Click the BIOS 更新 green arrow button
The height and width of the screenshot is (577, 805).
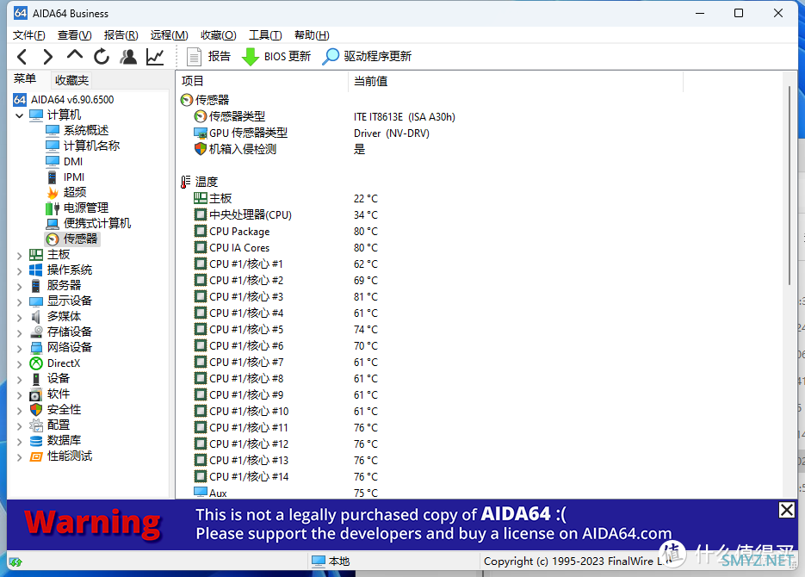click(x=276, y=57)
